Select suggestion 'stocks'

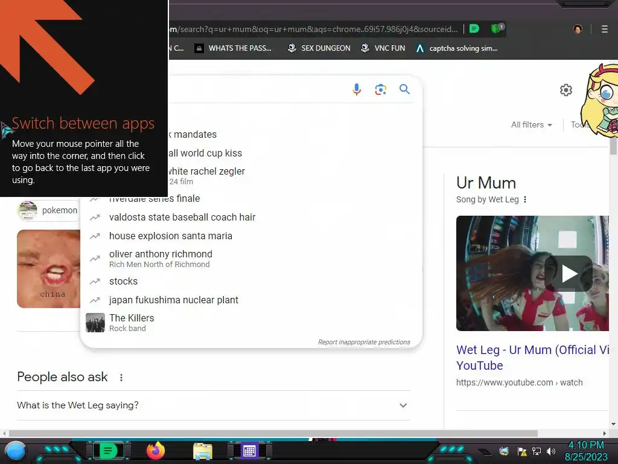[123, 282]
